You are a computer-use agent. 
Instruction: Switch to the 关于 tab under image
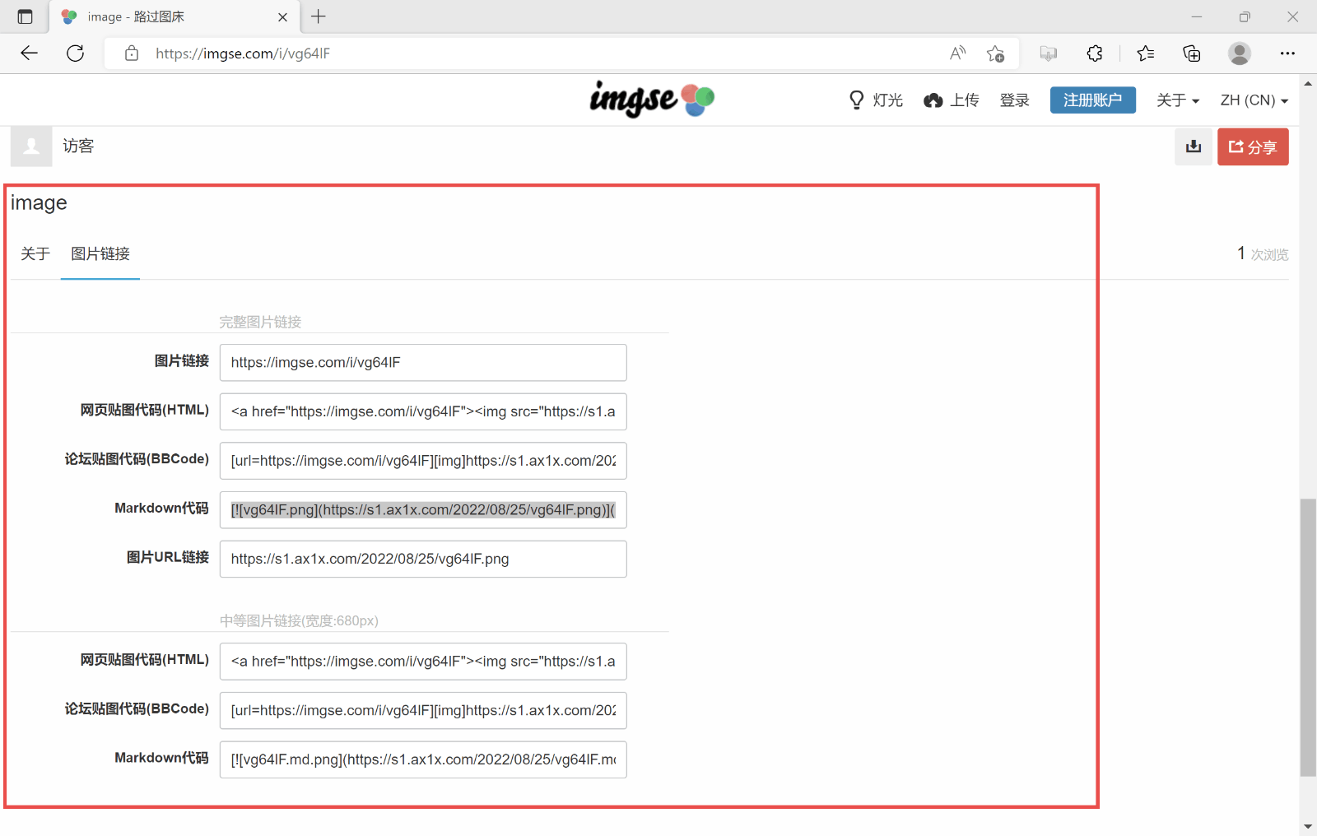[x=35, y=254]
